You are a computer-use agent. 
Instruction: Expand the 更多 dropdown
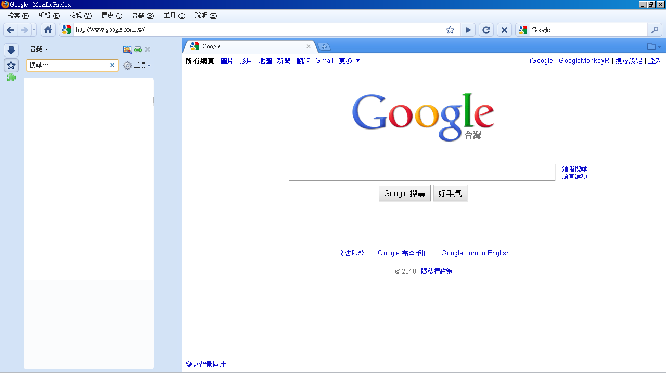(x=350, y=61)
